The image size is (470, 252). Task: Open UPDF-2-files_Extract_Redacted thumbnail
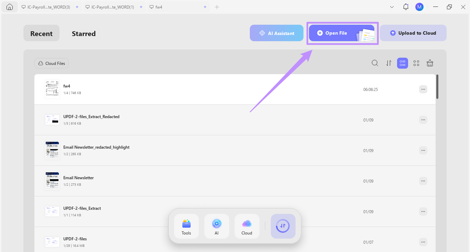[x=52, y=120]
